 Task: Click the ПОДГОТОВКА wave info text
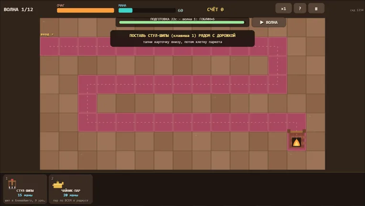click(182, 19)
